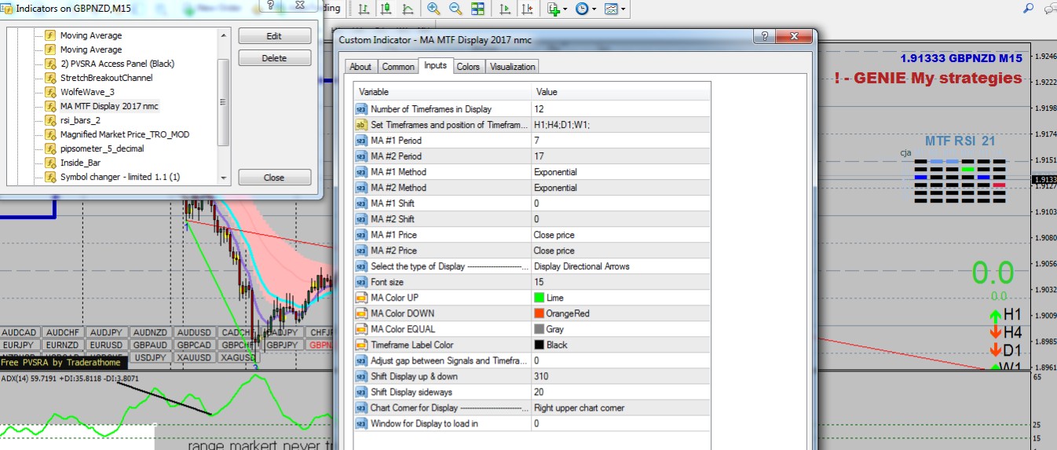This screenshot has width=1057, height=450.
Task: Click the GBPAUD symbol button on chart
Action: pos(149,345)
